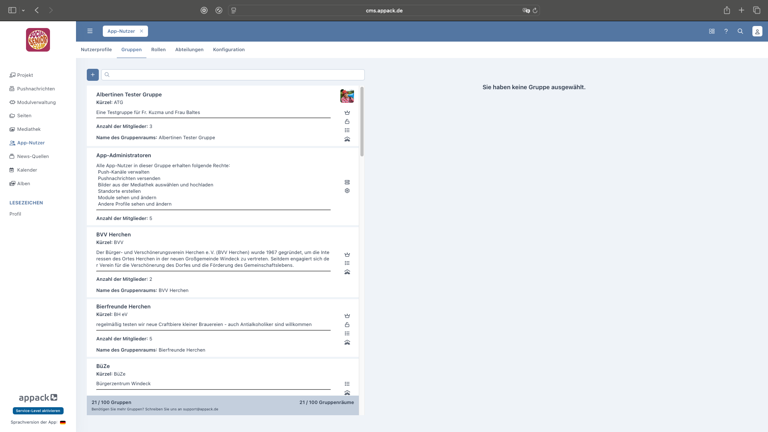Toggle the padlock on Albertinen Tester Gruppe
Screen dimensions: 768x432
coord(347,122)
